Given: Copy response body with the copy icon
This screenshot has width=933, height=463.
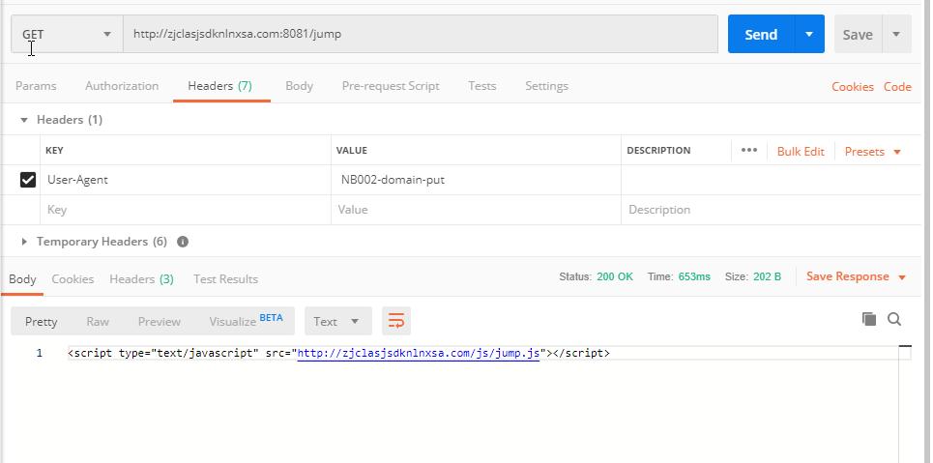Looking at the screenshot, I should click(x=868, y=319).
